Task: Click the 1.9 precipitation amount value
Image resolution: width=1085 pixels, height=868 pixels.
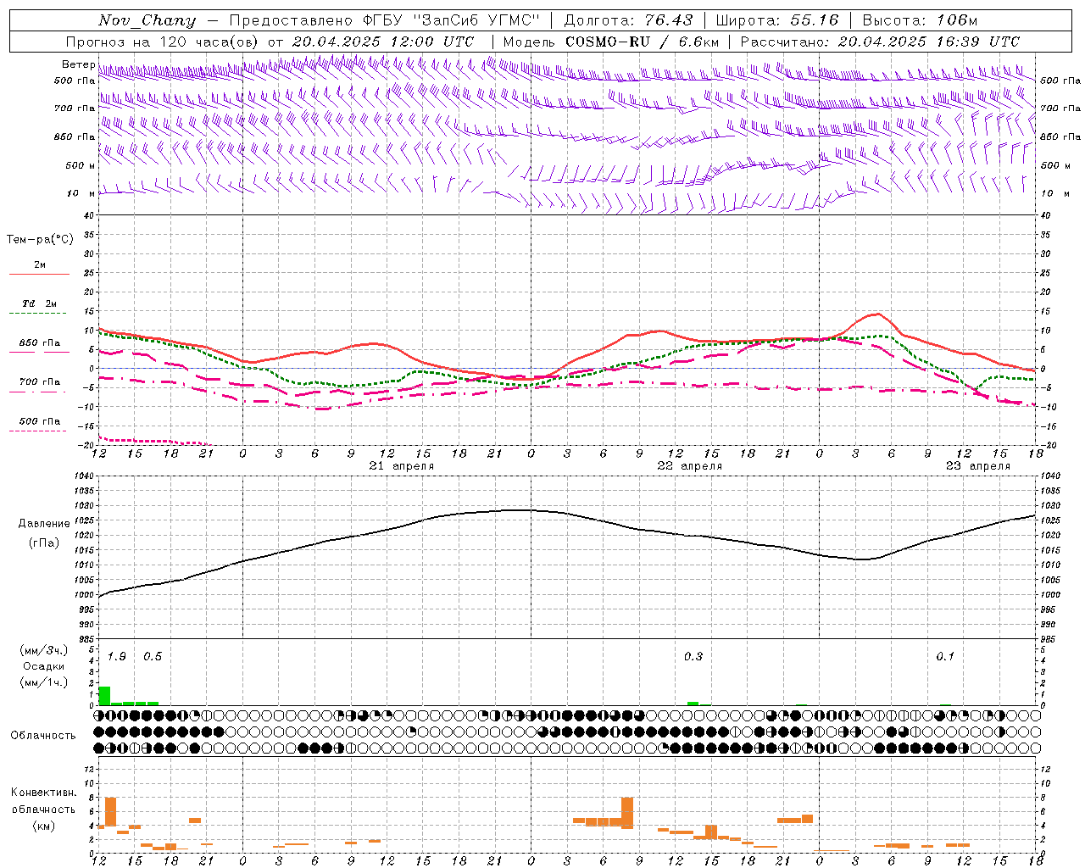Action: coord(117,656)
